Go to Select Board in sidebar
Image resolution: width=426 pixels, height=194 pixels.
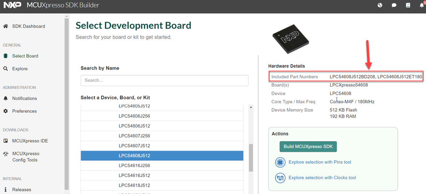click(25, 56)
